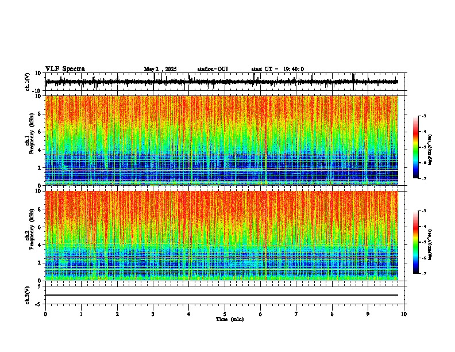Screen dimensions: 455x352
Task: Click the "Time (min)" axis title
Action: click(230, 319)
